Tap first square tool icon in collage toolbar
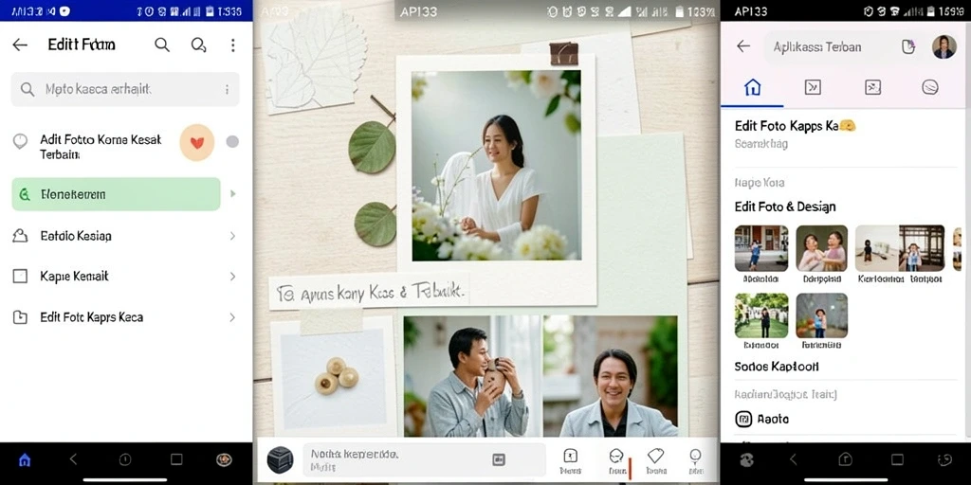 click(x=570, y=460)
